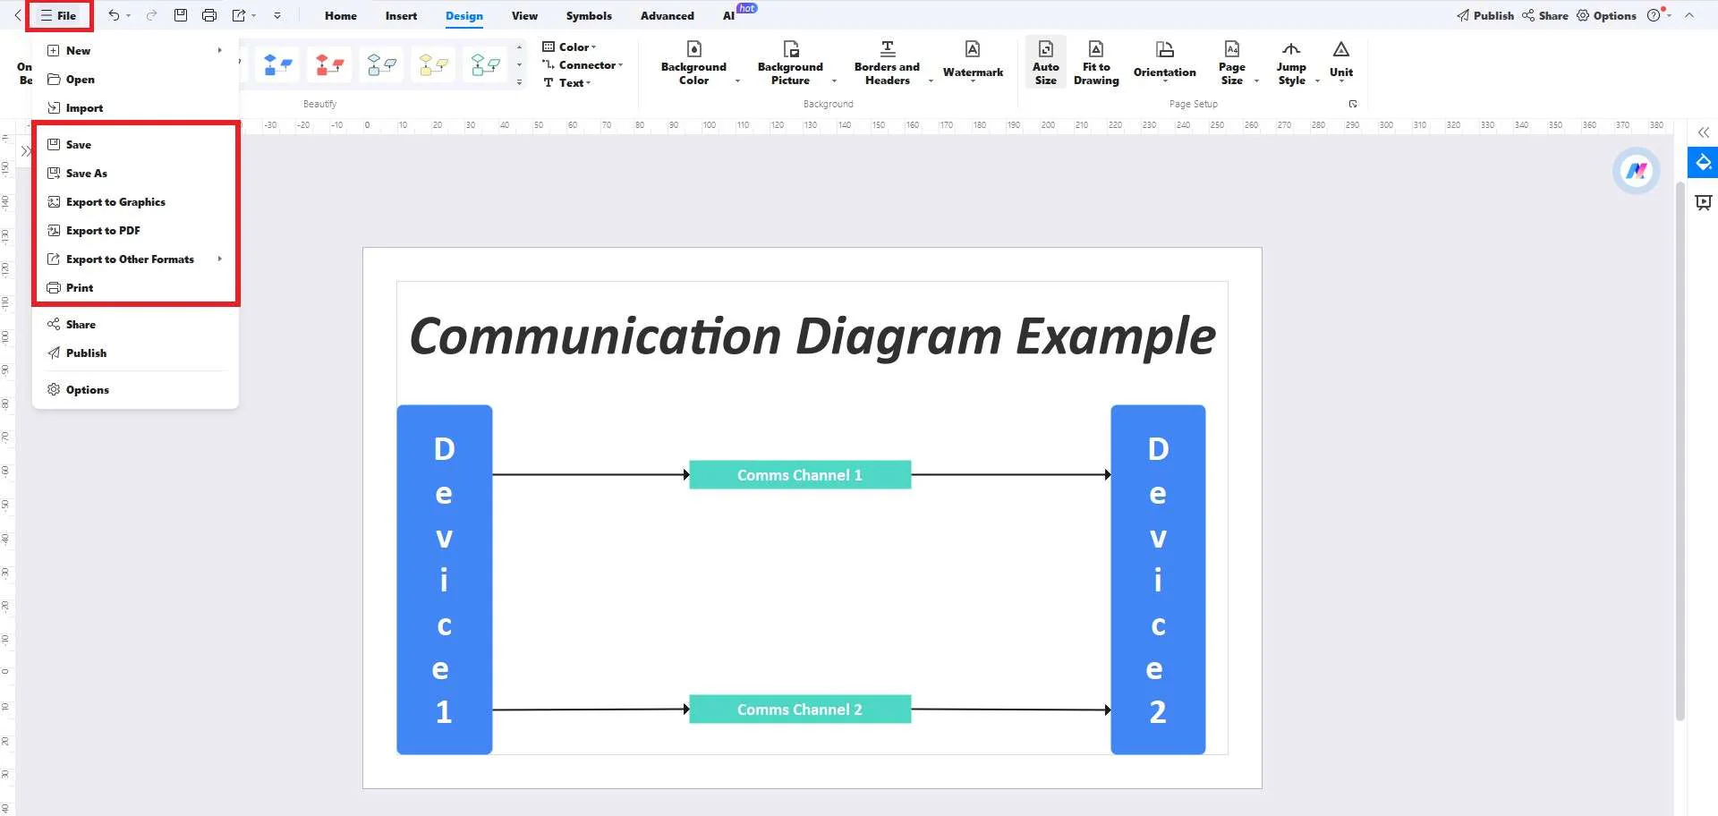Click the Undo arrow icon
The width and height of the screenshot is (1718, 816).
113,15
